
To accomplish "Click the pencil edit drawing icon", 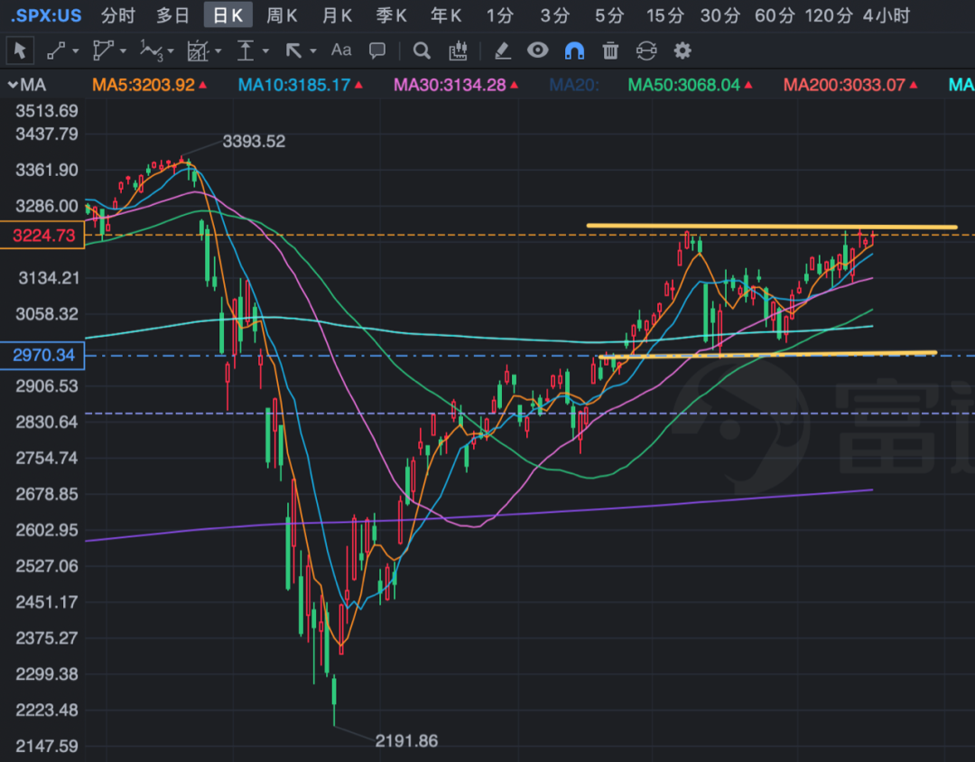I will (x=503, y=51).
